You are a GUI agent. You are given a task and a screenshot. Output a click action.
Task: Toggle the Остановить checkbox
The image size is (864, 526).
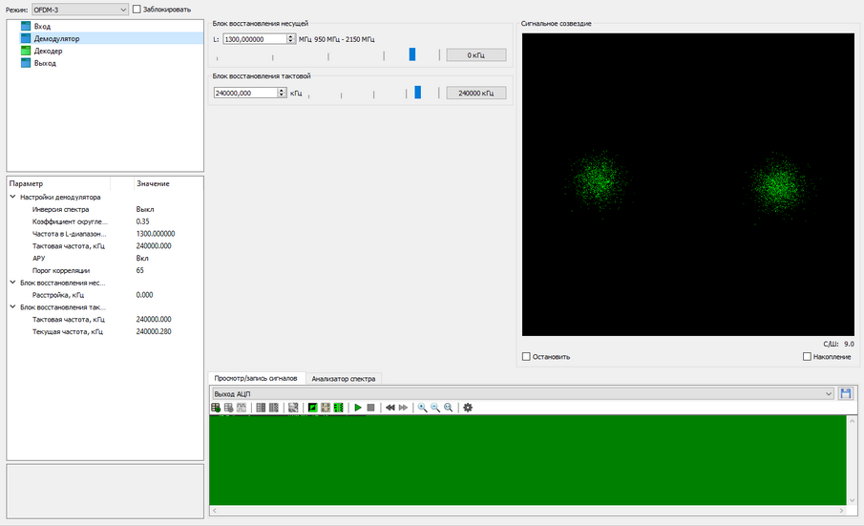click(527, 357)
